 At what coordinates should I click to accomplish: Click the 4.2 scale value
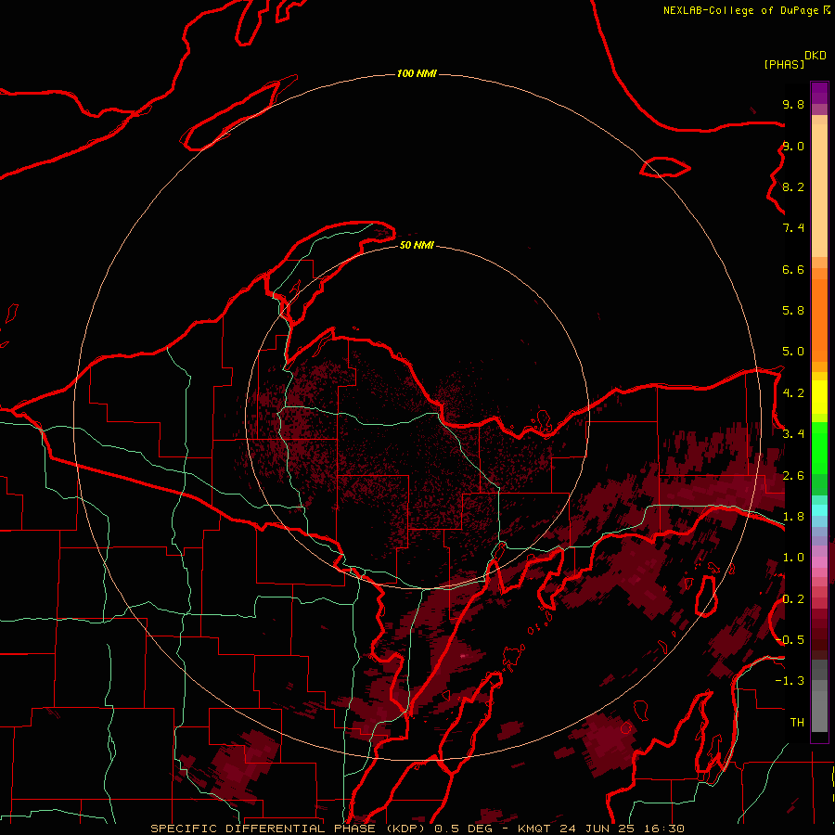click(x=793, y=393)
